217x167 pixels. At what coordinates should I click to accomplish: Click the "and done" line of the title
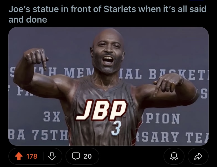pos(28,19)
